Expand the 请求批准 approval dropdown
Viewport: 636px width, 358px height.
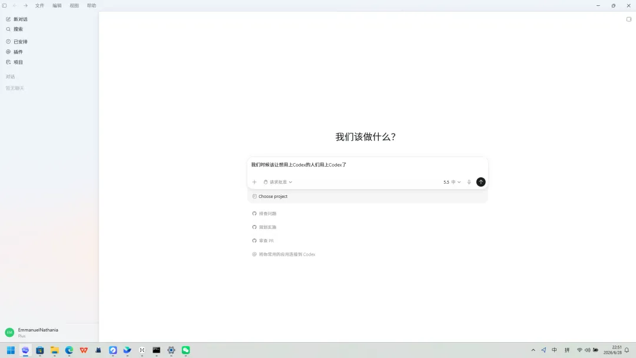click(x=278, y=182)
